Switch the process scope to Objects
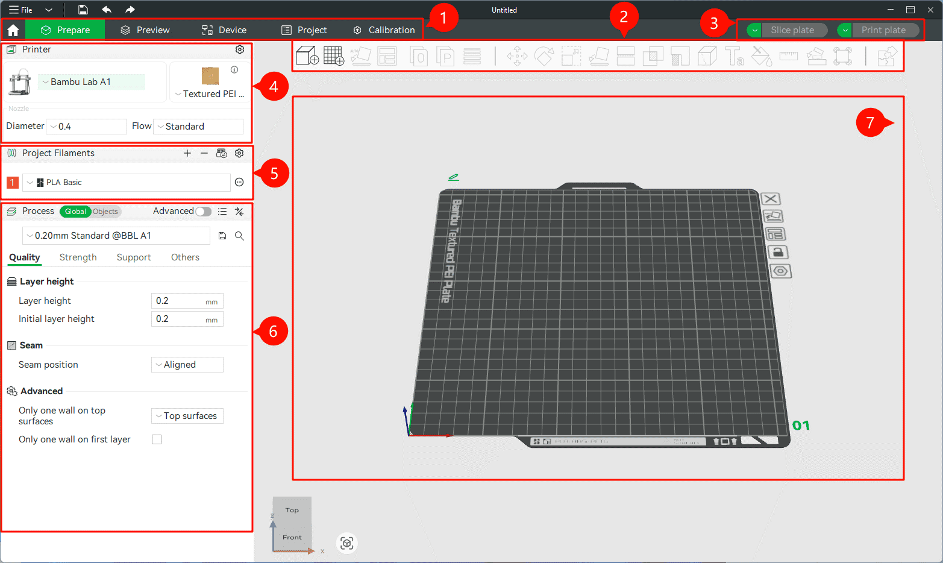This screenshot has height=563, width=943. [x=105, y=212]
